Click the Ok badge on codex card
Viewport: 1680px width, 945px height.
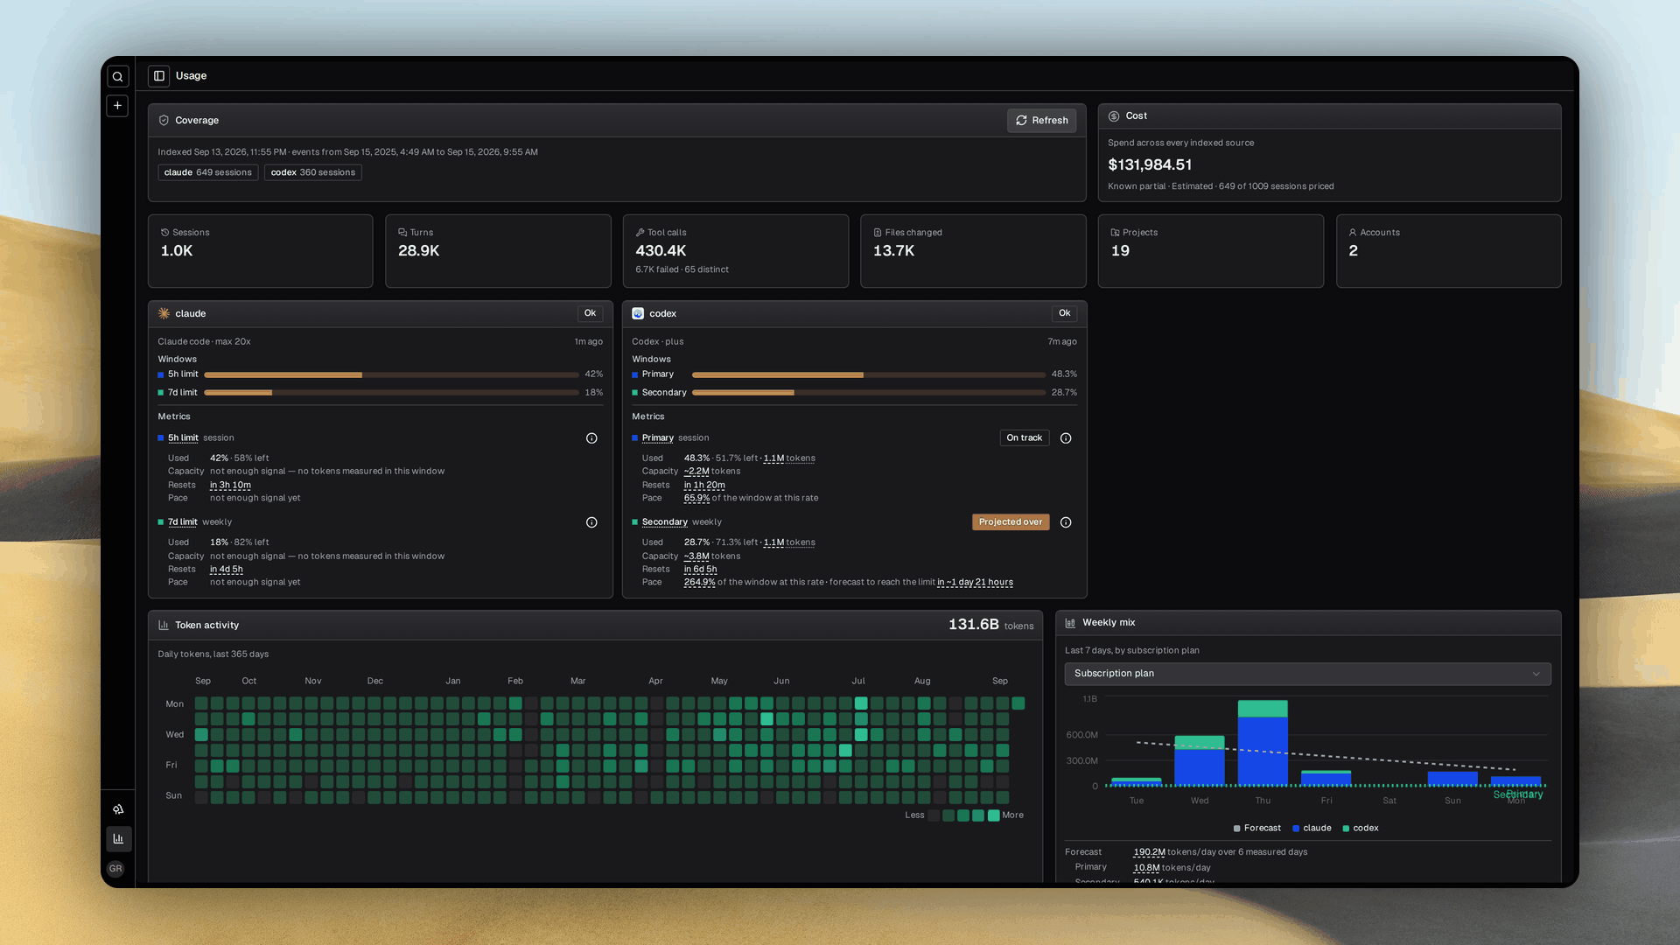[x=1064, y=313]
